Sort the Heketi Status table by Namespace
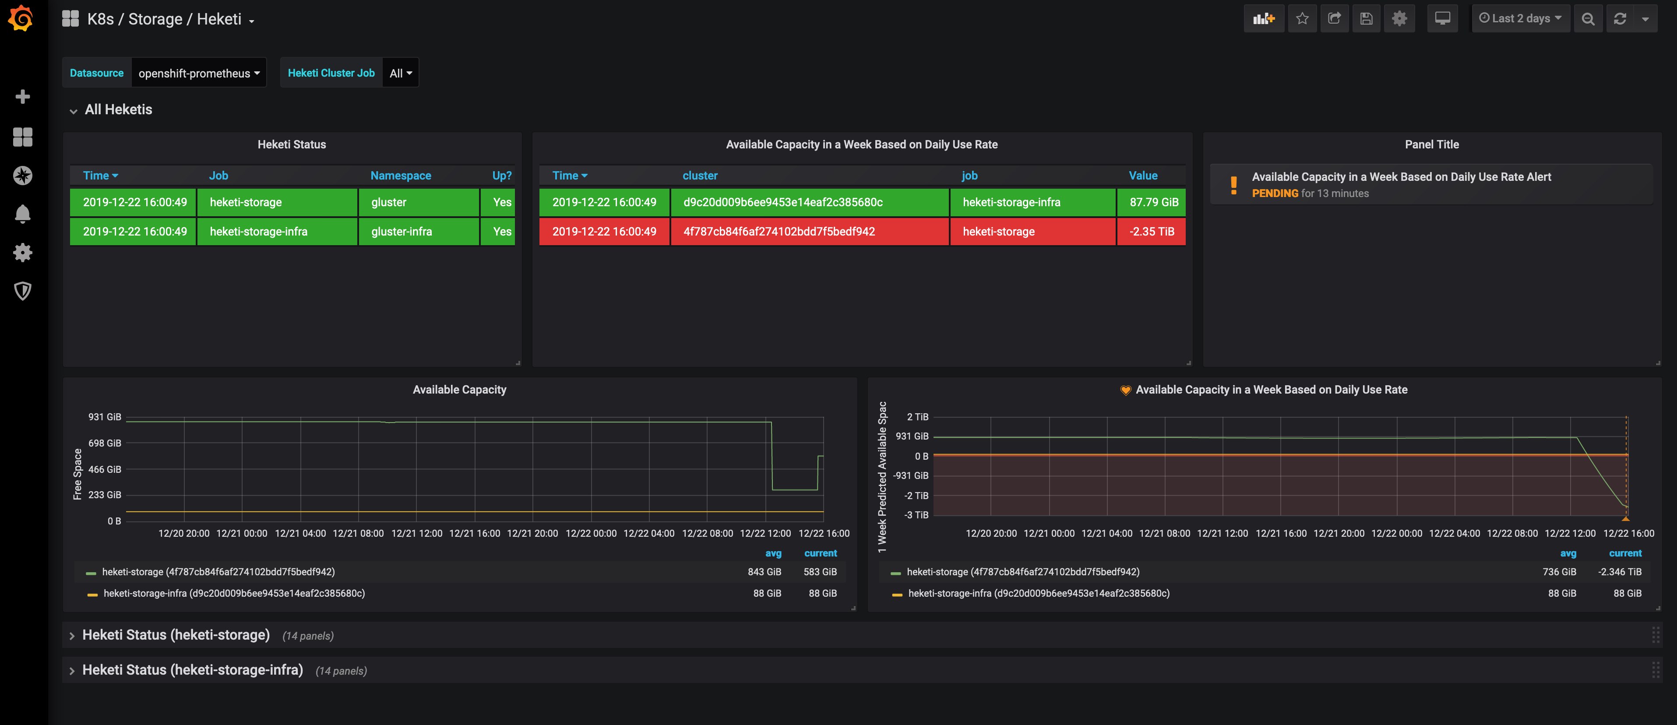Viewport: 1677px width, 725px height. coord(400,176)
